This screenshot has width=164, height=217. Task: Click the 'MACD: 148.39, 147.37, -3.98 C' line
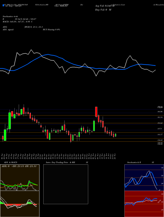[17, 22]
